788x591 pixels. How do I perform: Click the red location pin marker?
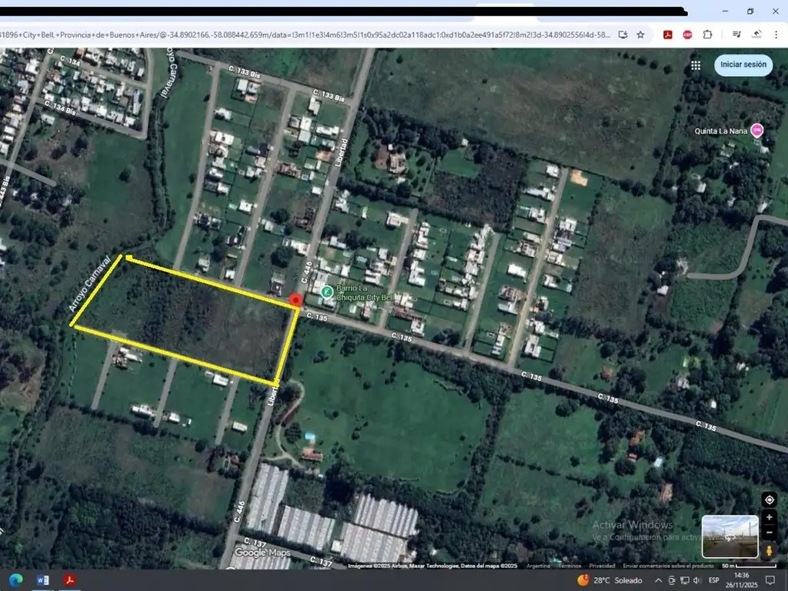[295, 300]
